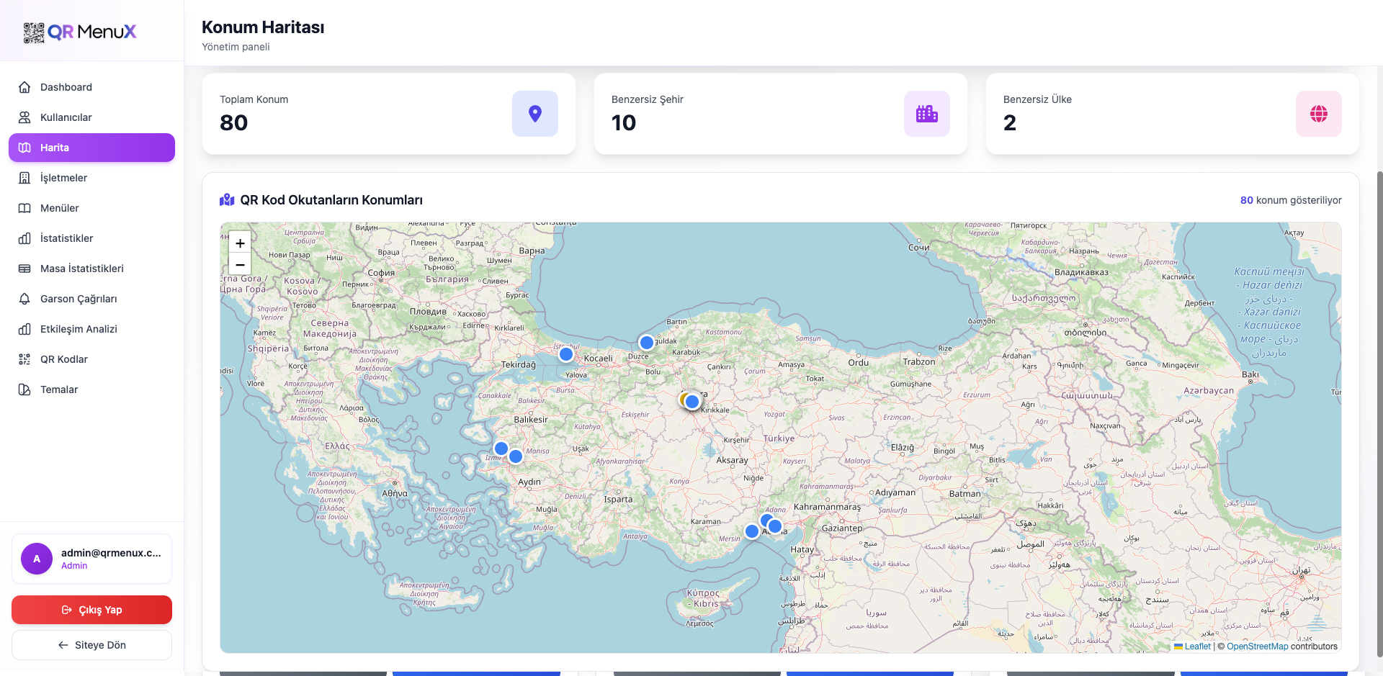Zoom in on the map
Viewport: 1383px width, 676px height.
click(240, 243)
